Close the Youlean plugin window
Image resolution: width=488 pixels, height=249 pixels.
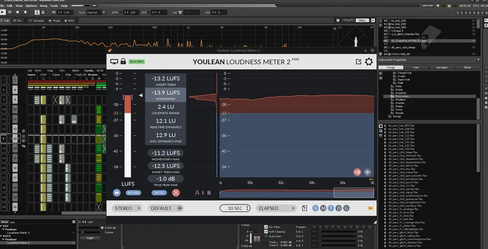click(372, 50)
